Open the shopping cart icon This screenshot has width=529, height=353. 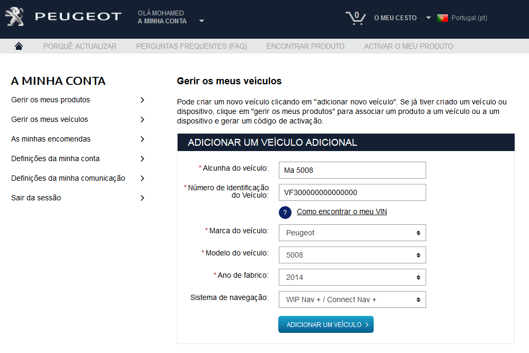356,18
